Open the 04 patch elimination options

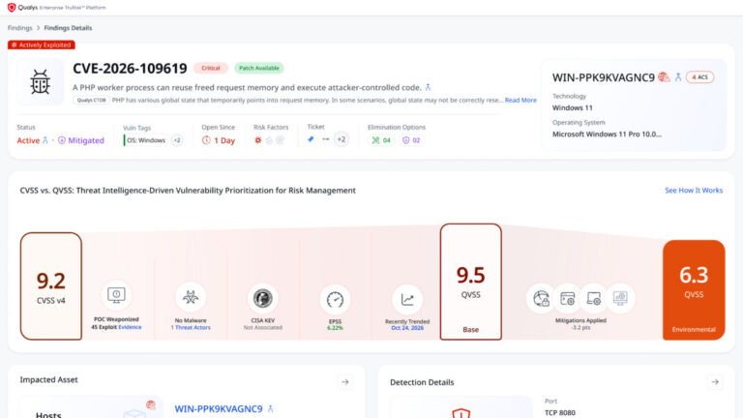tap(381, 140)
